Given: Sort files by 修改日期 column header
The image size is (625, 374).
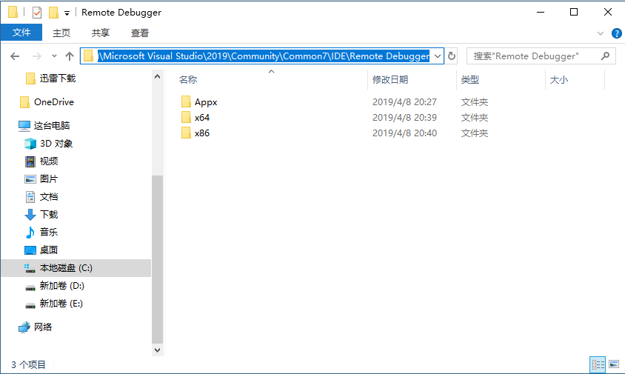Looking at the screenshot, I should tap(390, 79).
